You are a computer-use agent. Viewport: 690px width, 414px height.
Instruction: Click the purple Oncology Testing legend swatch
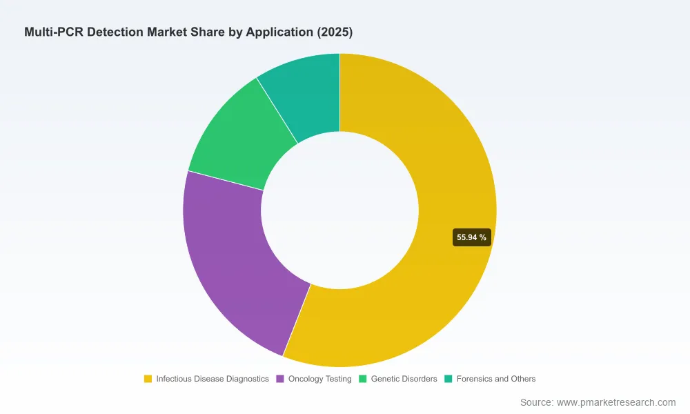[280, 379]
